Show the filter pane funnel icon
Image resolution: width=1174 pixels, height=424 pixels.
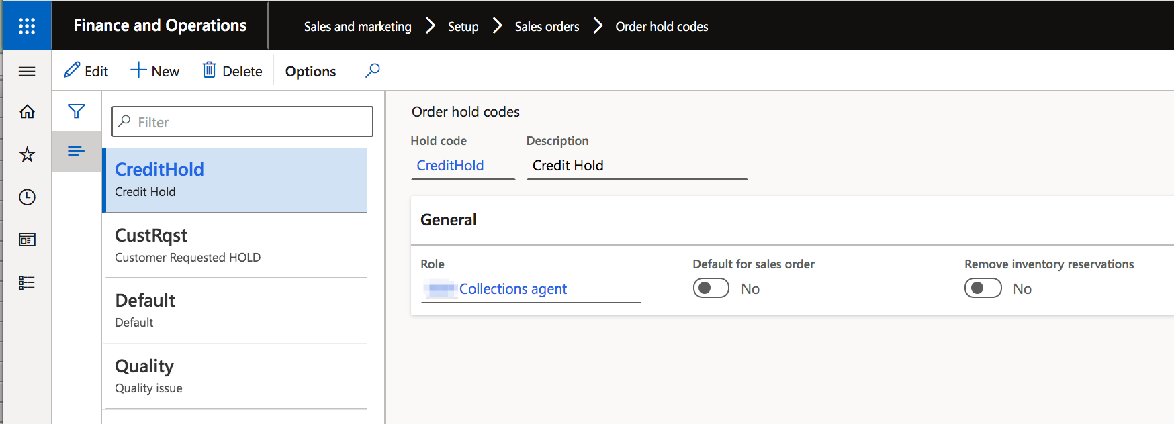[77, 111]
